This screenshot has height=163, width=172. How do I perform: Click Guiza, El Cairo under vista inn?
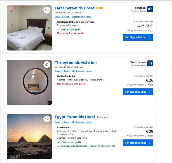point(62,71)
